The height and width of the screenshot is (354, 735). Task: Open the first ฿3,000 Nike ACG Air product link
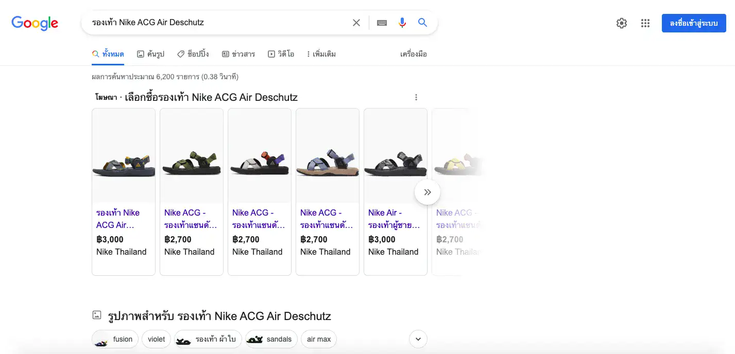pyautogui.click(x=117, y=219)
